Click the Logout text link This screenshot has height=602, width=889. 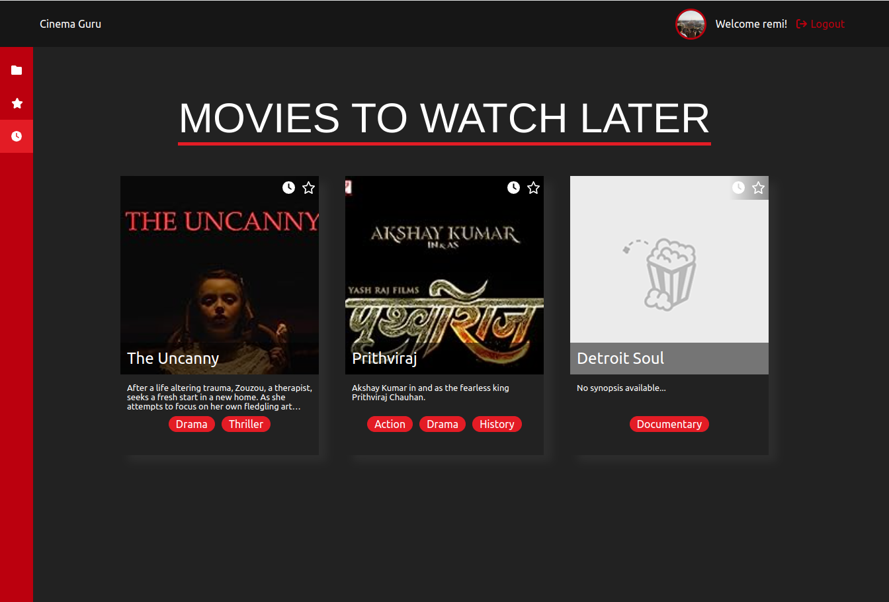click(826, 24)
